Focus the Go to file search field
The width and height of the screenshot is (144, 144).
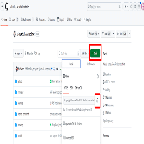click(69, 54)
